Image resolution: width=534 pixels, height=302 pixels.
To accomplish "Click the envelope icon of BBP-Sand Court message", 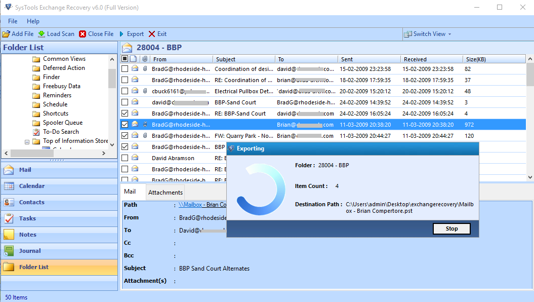I will [135, 102].
